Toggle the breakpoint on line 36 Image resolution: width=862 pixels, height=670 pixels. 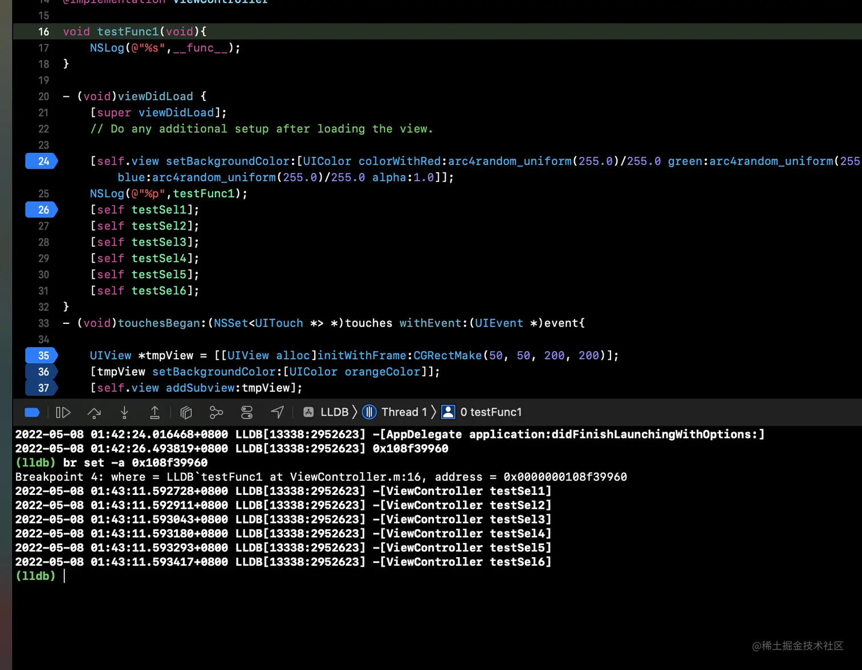click(x=42, y=372)
